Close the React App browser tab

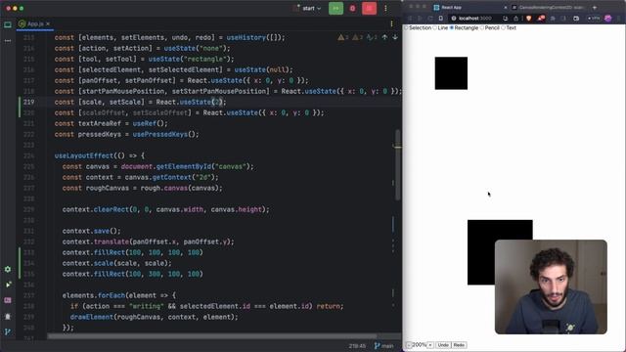[506, 7]
